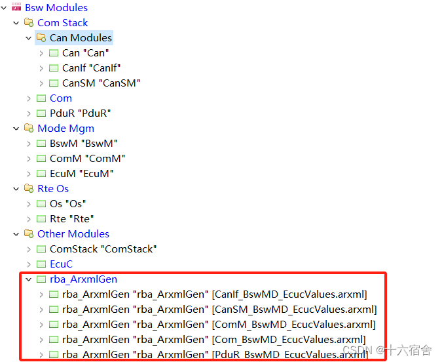Click the Bsw Modules root icon

[x=16, y=7]
